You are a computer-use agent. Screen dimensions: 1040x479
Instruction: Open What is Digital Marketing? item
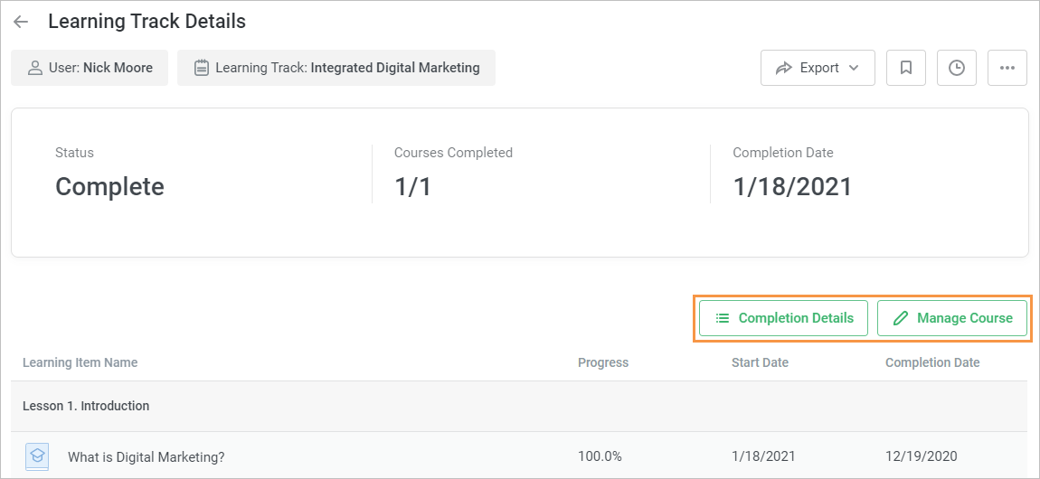(x=146, y=456)
